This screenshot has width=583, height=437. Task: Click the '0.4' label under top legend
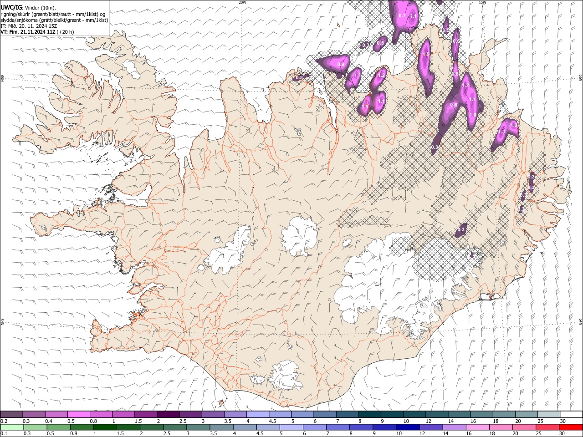click(49, 421)
